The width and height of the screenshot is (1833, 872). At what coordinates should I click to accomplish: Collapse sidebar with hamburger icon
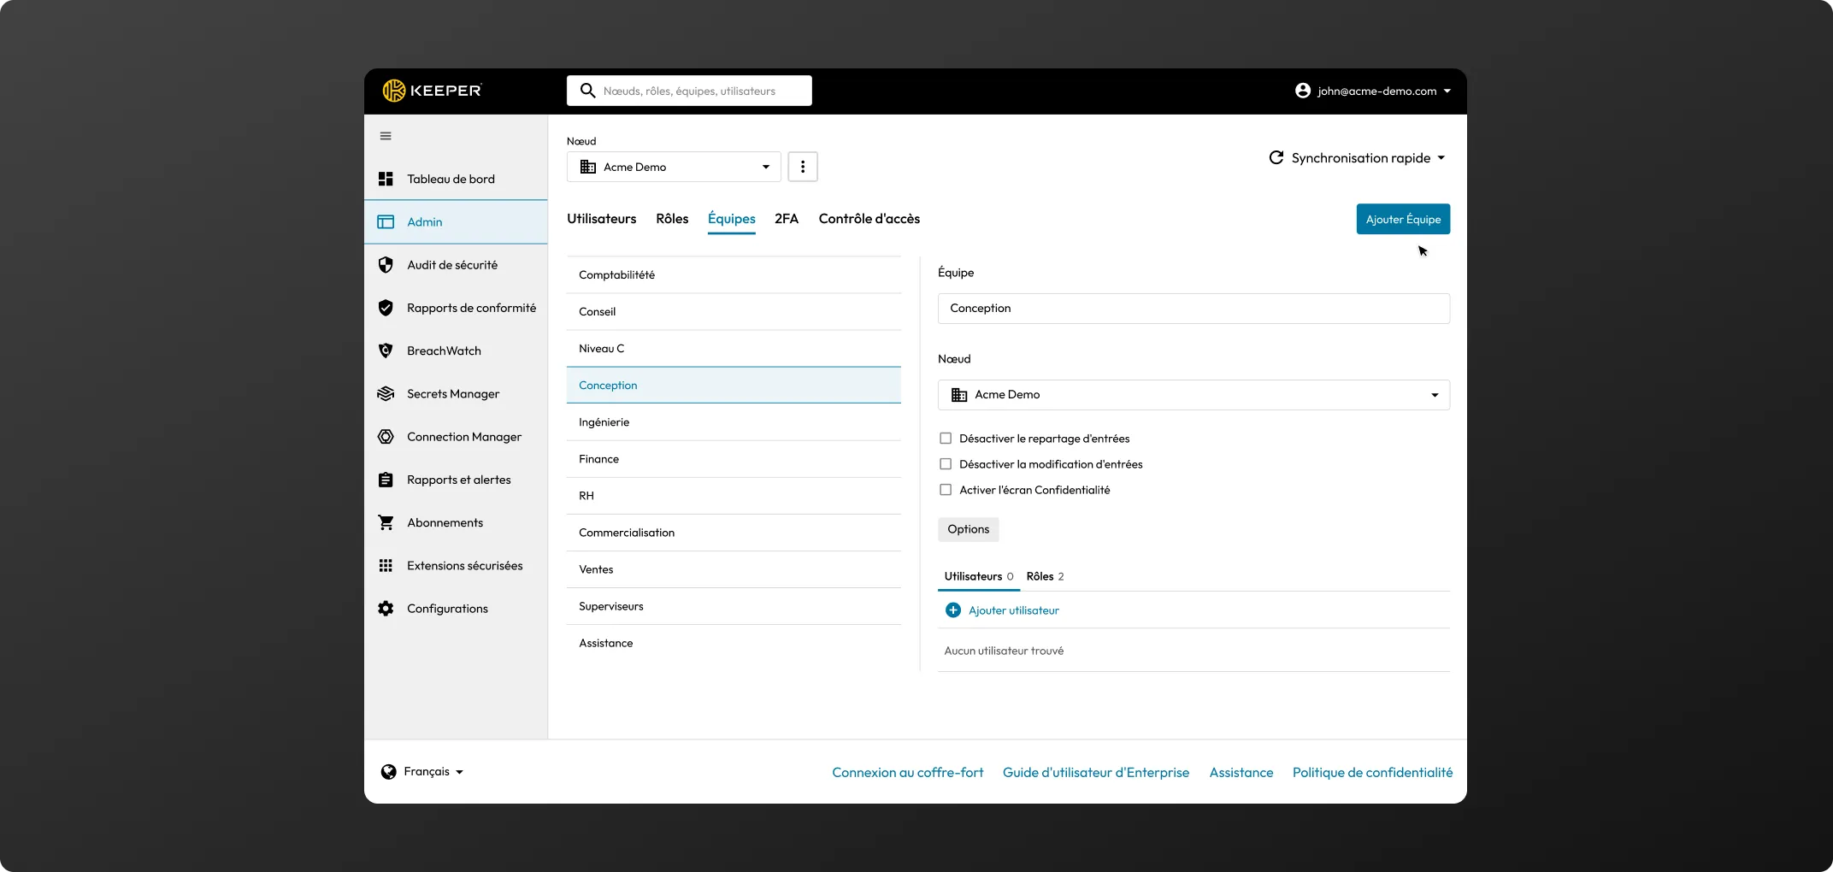click(x=386, y=136)
